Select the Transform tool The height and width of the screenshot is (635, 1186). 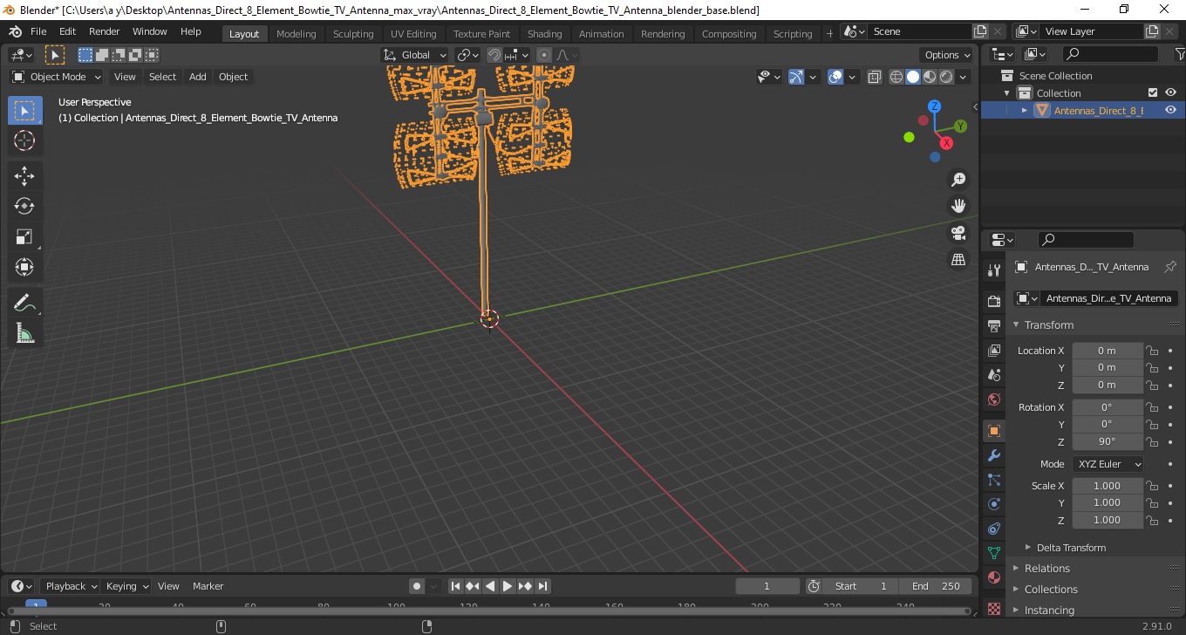coord(24,268)
